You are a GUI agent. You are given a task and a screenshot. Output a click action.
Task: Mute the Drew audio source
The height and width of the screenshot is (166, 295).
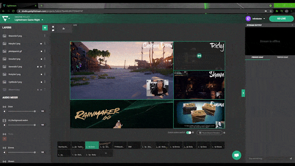tap(4, 112)
